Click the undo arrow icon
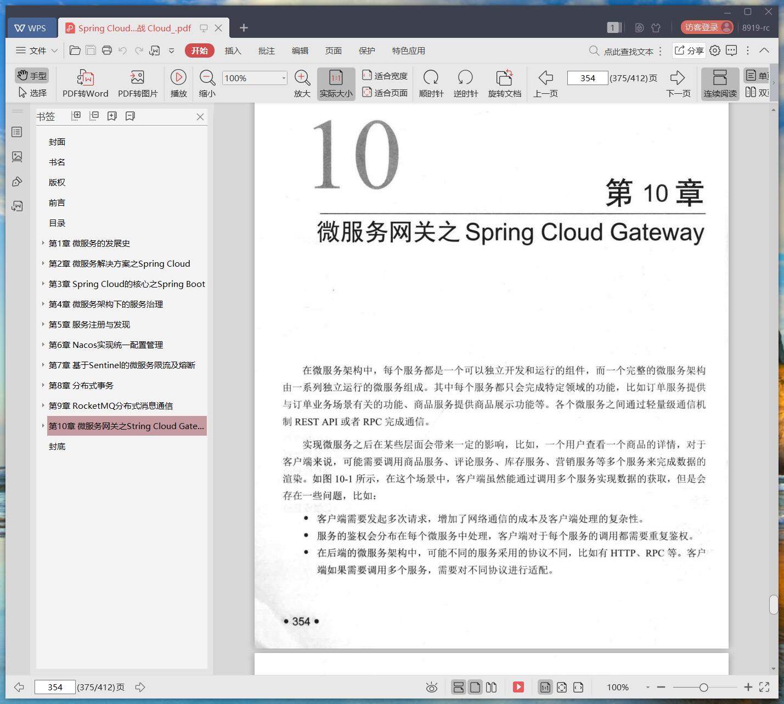Screen dimensions: 784x704 pyautogui.click(x=123, y=50)
